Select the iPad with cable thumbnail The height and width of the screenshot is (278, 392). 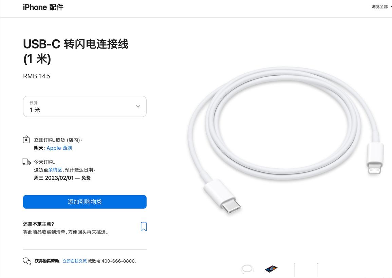(x=271, y=269)
